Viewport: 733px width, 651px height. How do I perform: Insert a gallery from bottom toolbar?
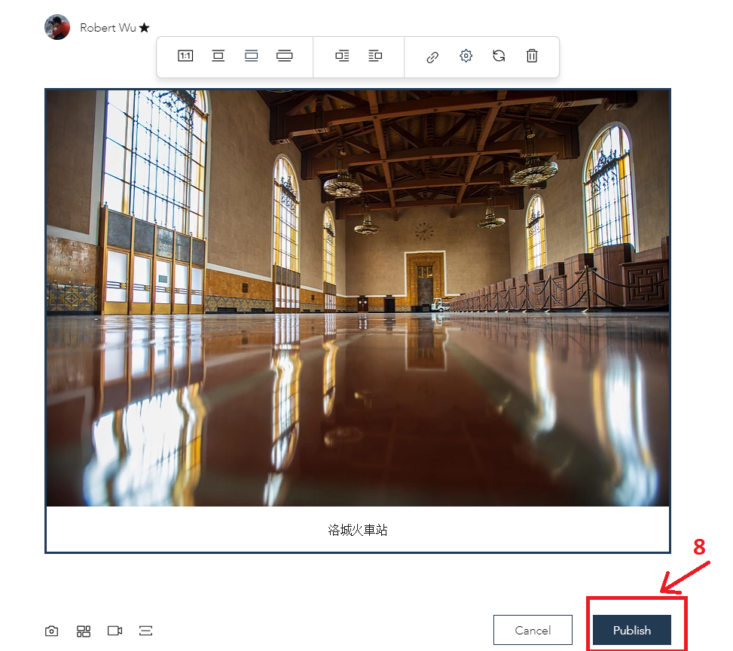pyautogui.click(x=84, y=631)
